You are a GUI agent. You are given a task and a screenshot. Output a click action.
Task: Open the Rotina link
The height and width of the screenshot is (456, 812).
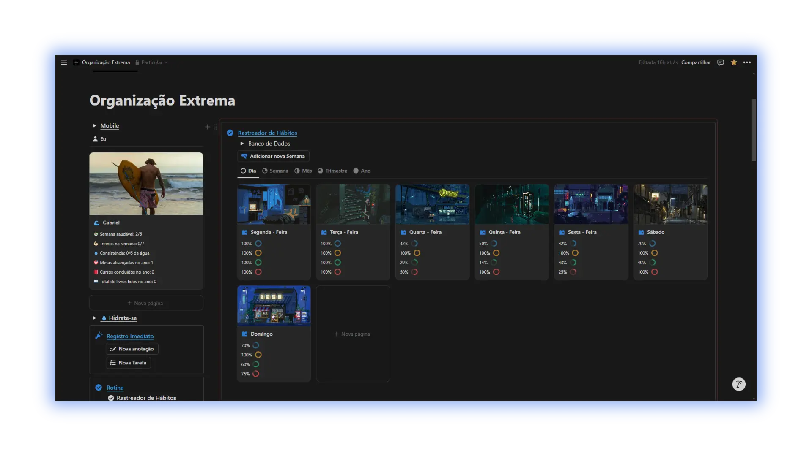[115, 388]
